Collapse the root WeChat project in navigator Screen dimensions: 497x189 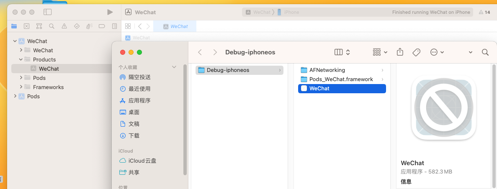[15, 41]
